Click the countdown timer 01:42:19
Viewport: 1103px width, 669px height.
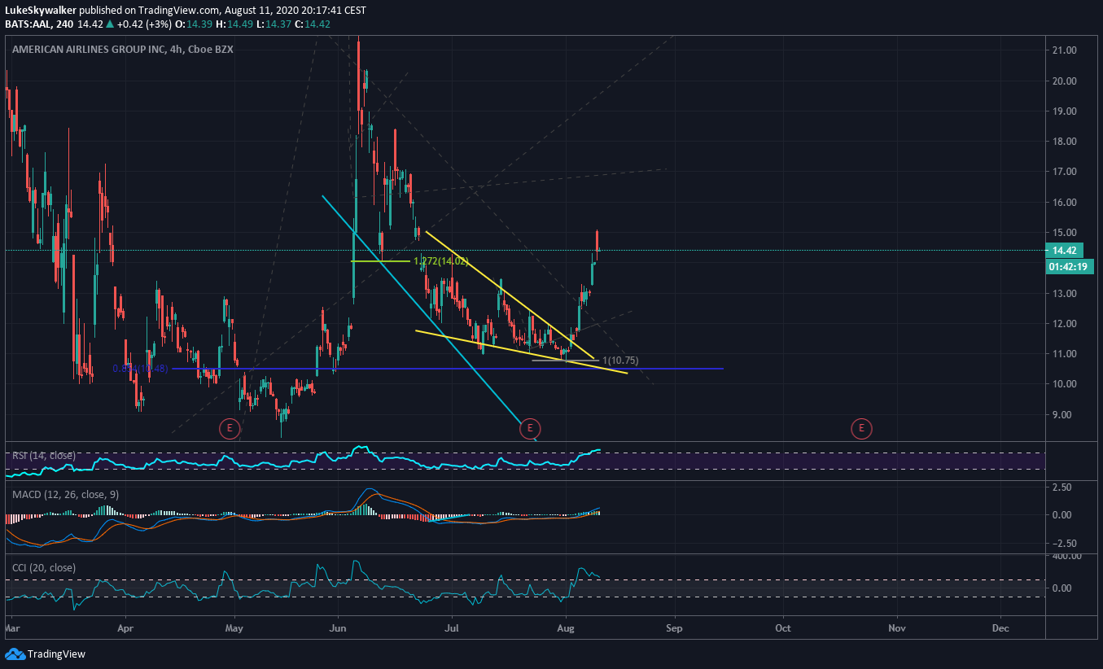click(1070, 266)
